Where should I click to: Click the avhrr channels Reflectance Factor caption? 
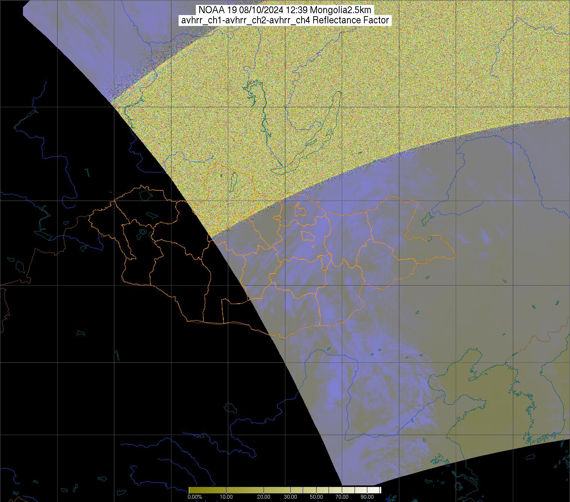pyautogui.click(x=285, y=20)
